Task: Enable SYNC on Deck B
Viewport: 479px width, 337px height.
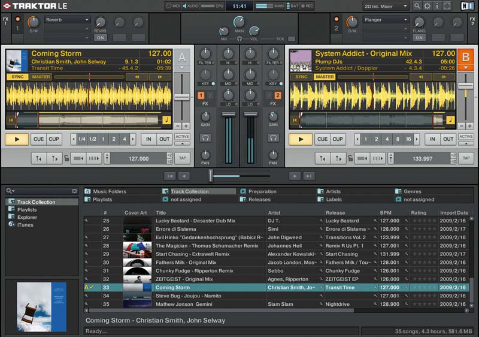Action: [x=301, y=77]
